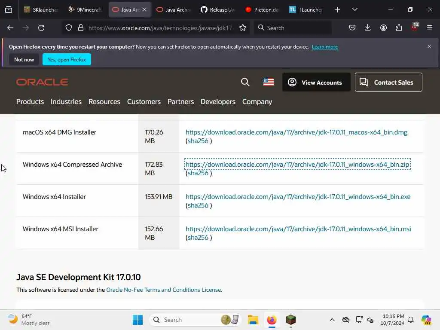Open the Firefox downloads panel
440x330 pixels.
pyautogui.click(x=368, y=28)
